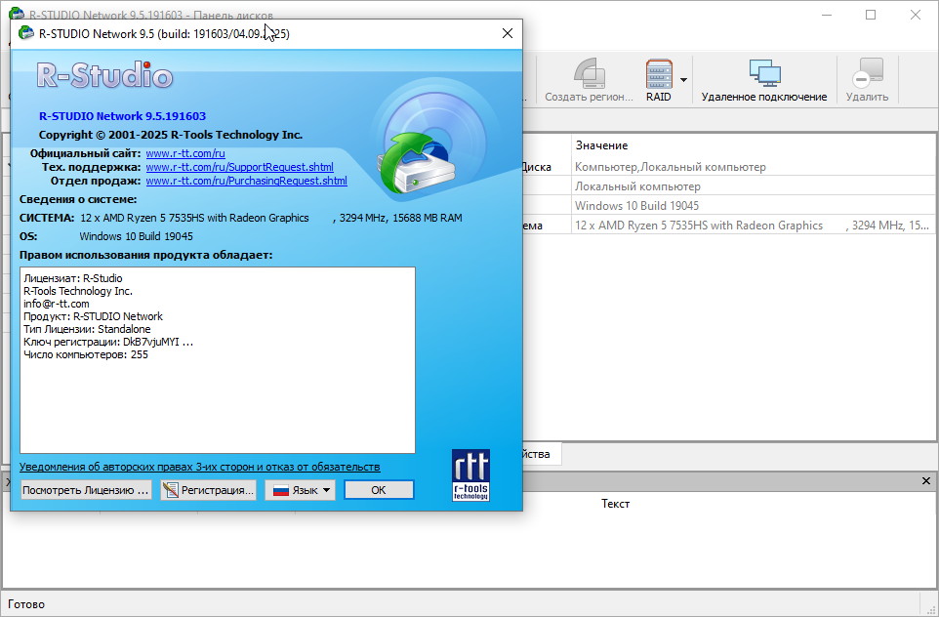
Task: Minimize the main R-STUDIO window
Action: 827,15
